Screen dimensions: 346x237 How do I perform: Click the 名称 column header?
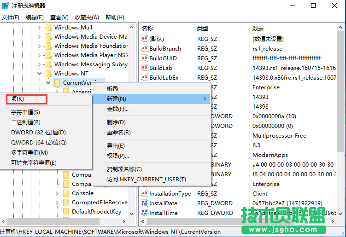147,29
